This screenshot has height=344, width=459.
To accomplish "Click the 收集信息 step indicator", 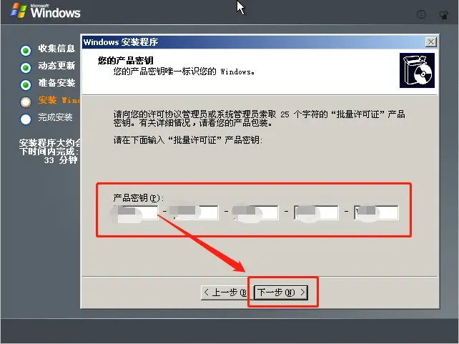I will 26,50.
